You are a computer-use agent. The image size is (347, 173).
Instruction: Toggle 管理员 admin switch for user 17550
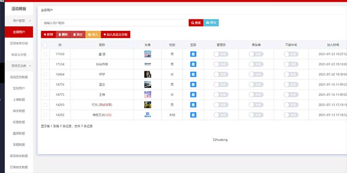pyautogui.click(x=221, y=54)
